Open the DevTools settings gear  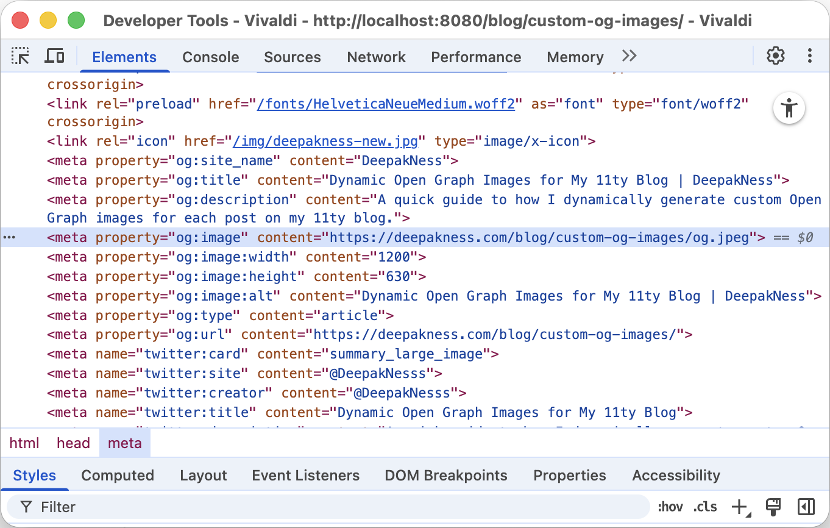pyautogui.click(x=775, y=55)
